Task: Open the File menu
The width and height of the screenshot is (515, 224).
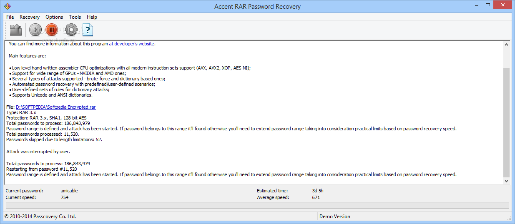Action: pyautogui.click(x=10, y=17)
